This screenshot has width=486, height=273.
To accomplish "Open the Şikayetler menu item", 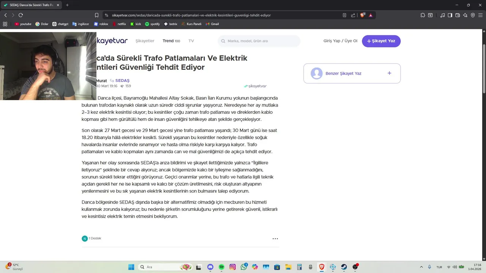I will click(145, 41).
